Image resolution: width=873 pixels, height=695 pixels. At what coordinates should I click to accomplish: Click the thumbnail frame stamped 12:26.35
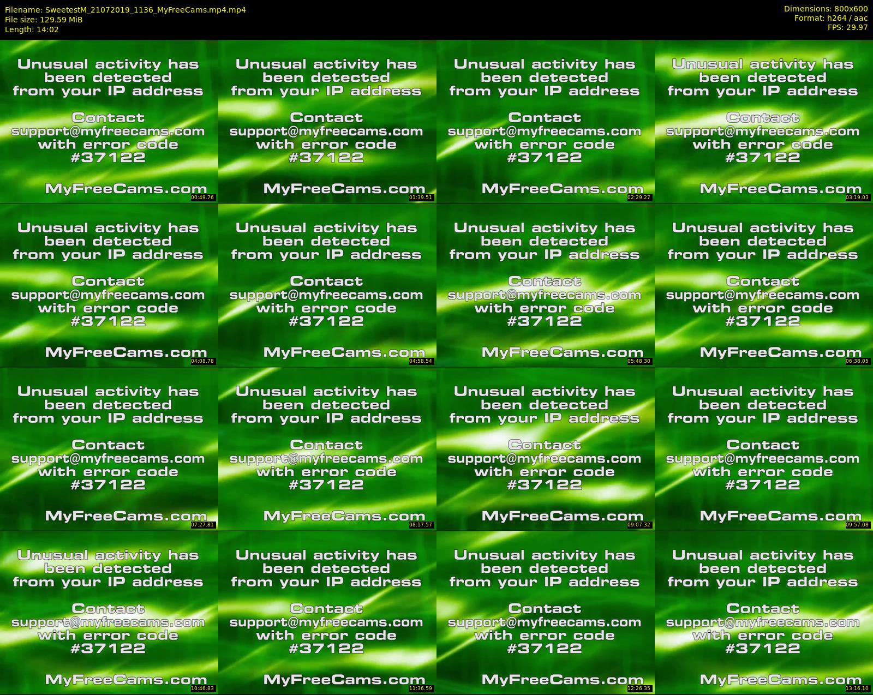click(545, 612)
